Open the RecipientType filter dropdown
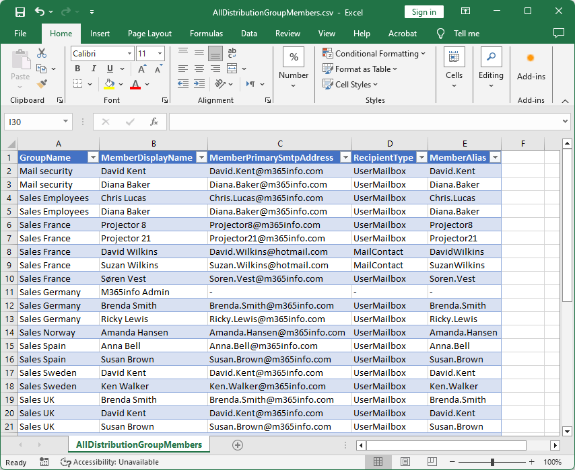This screenshot has height=470, width=575. click(x=421, y=157)
